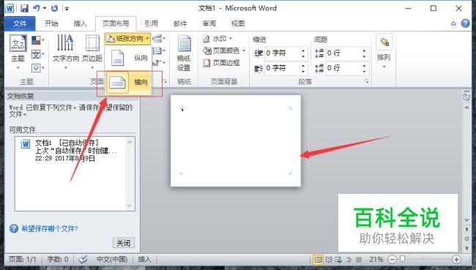
Task: Open the 水印 (Watermark) dropdown
Action: pos(217,39)
